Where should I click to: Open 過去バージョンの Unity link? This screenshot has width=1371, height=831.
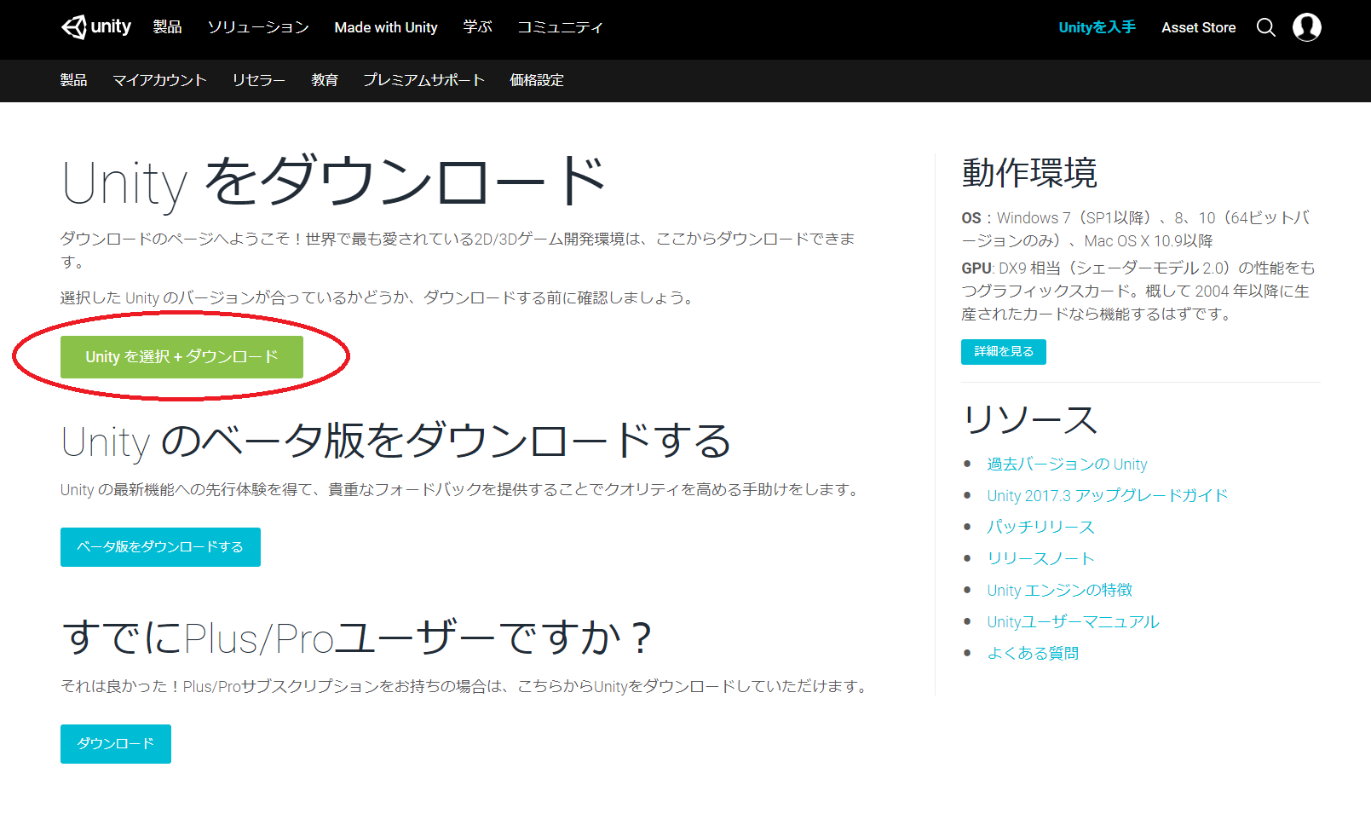pos(1067,464)
